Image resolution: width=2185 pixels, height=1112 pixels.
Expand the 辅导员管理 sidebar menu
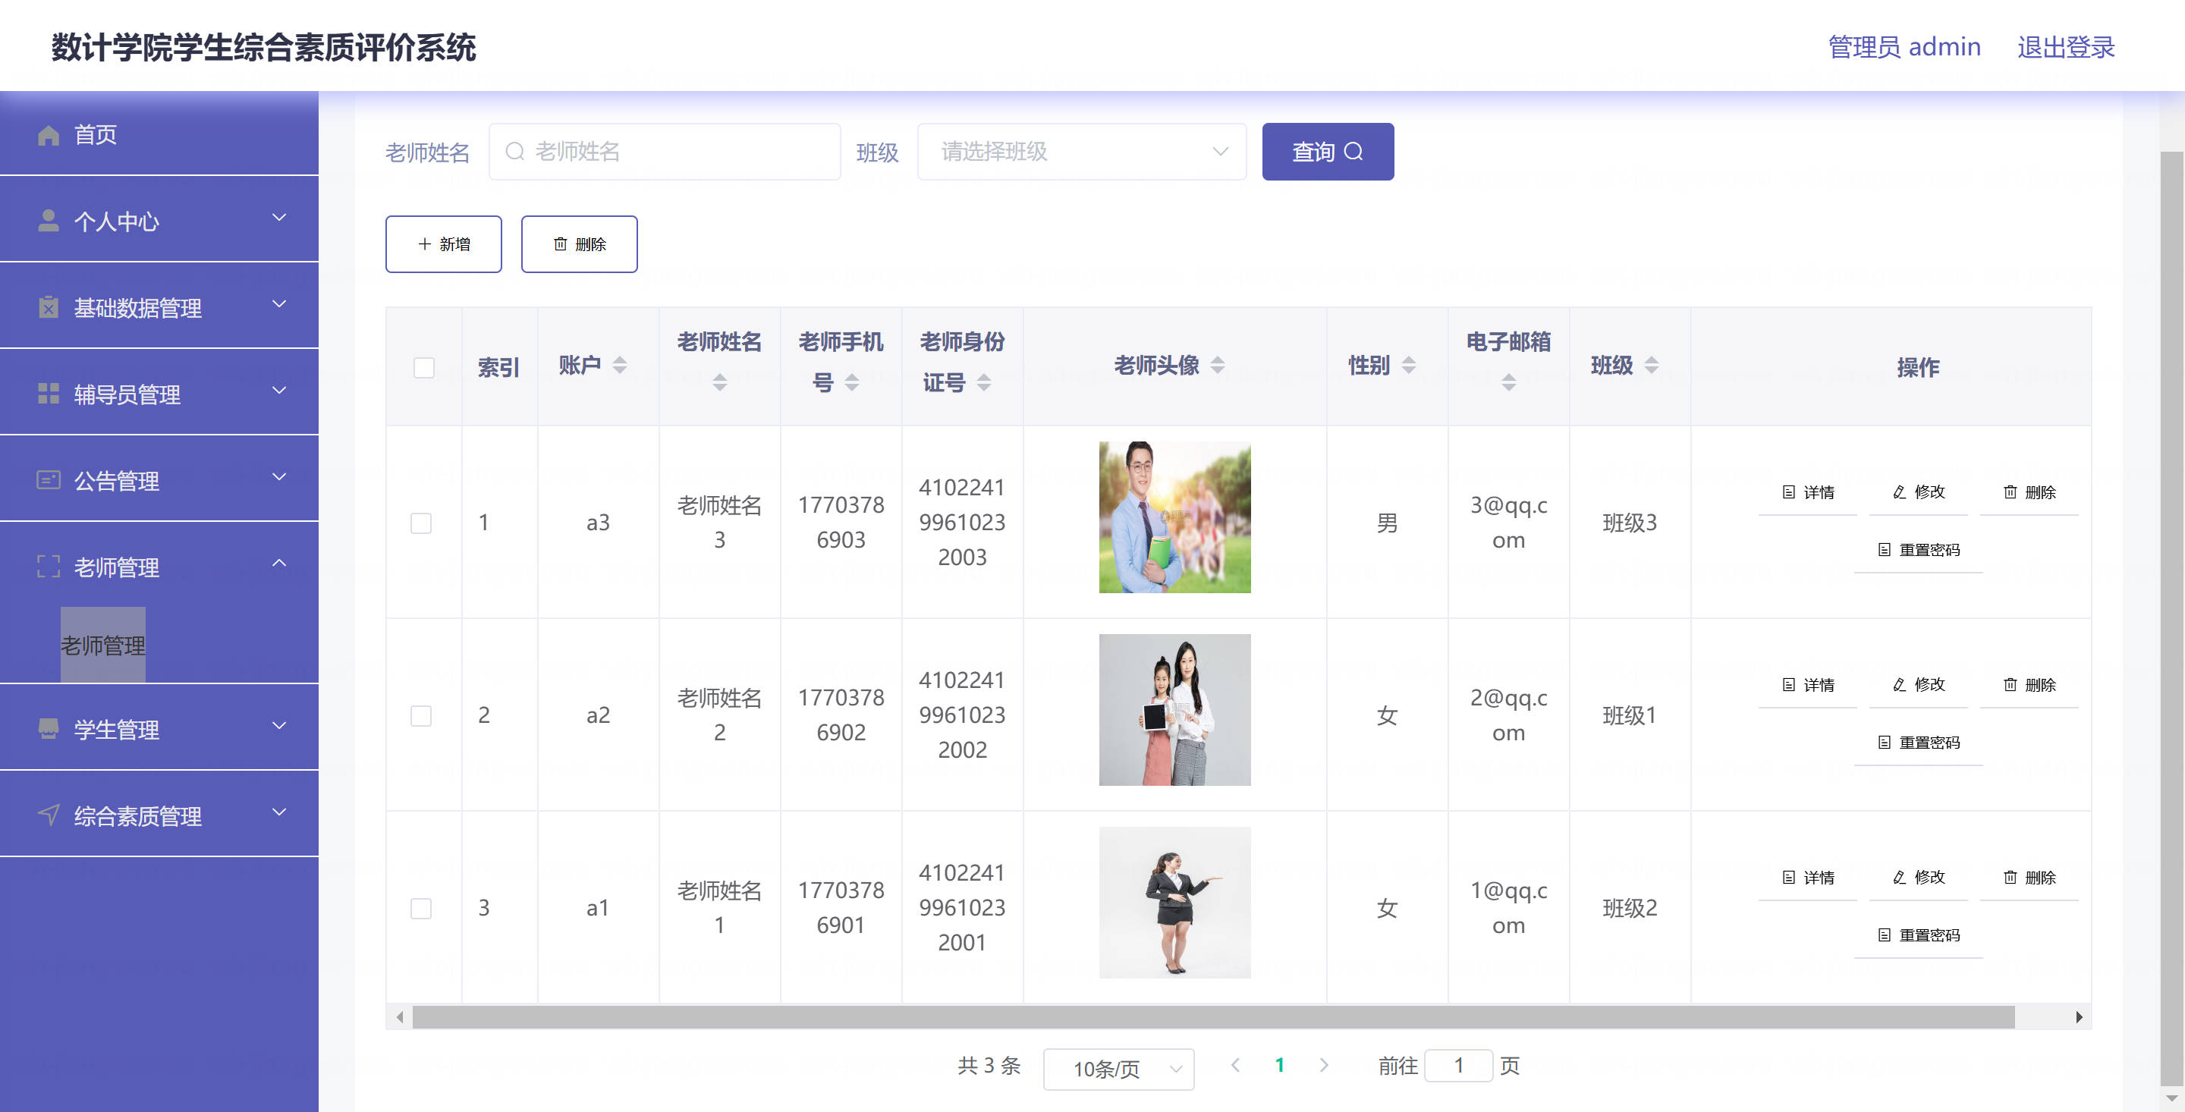click(159, 393)
